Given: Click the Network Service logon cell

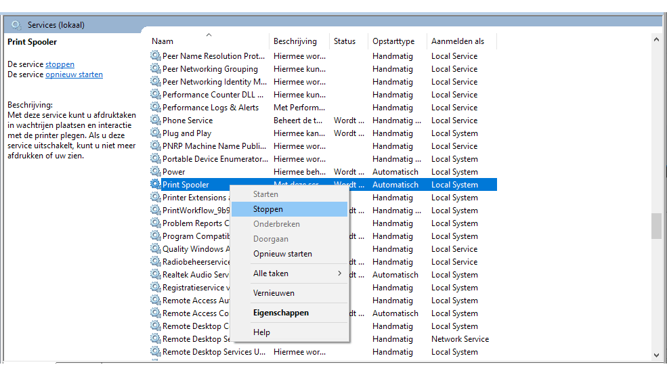Looking at the screenshot, I should pyautogui.click(x=460, y=339).
